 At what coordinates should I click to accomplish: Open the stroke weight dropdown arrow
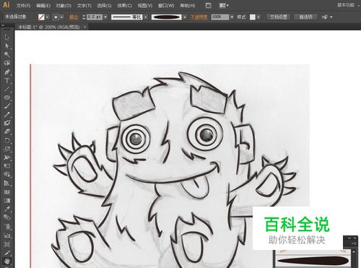point(105,17)
